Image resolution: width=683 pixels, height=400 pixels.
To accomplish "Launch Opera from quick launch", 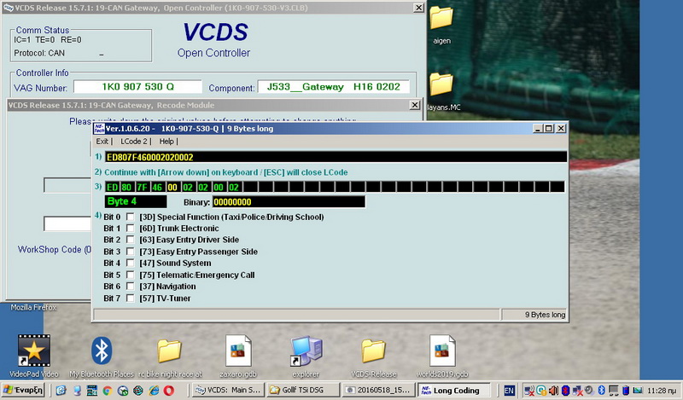I will 168,391.
